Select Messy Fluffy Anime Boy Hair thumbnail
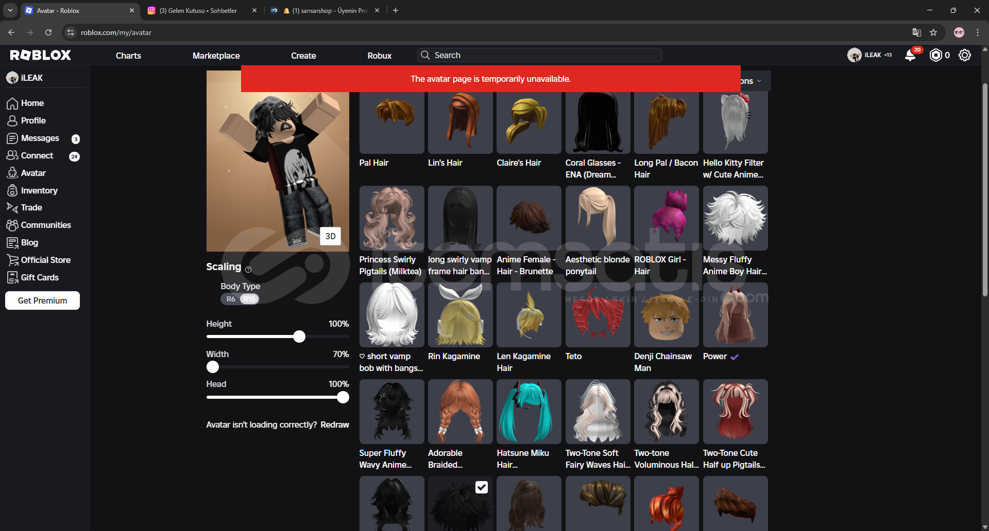 point(736,218)
